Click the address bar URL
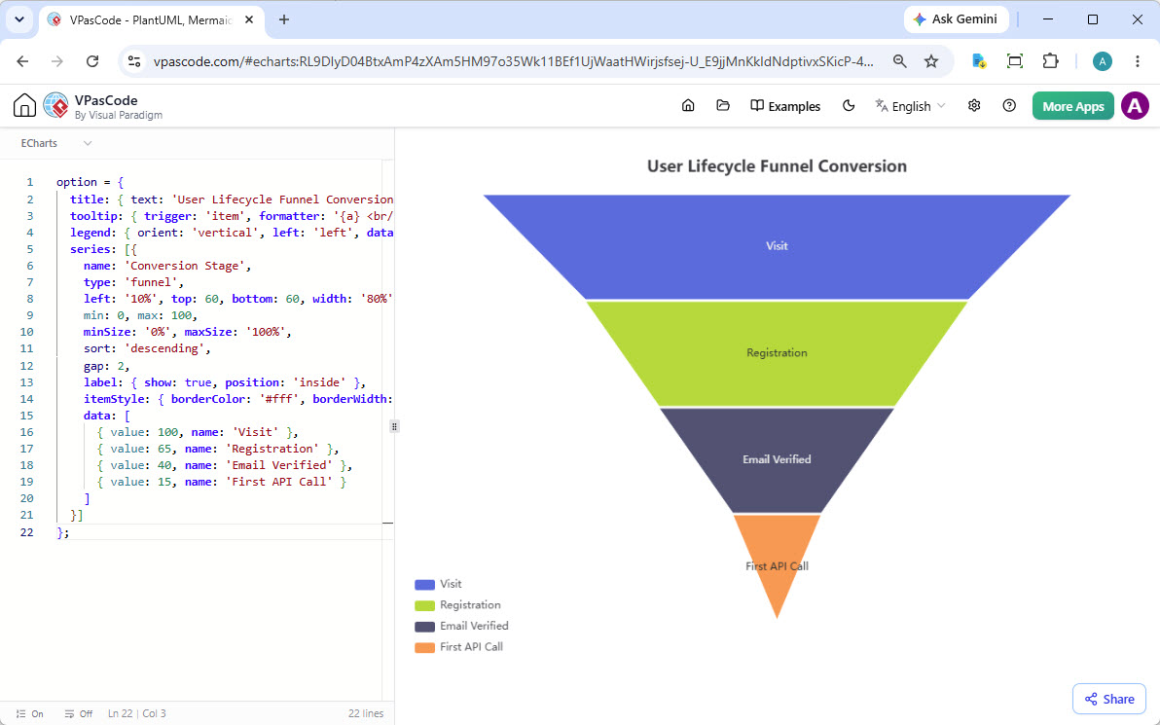The image size is (1160, 725). coord(514,61)
